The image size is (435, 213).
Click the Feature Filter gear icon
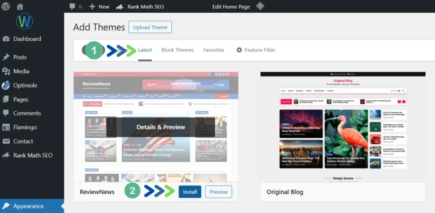click(x=239, y=50)
